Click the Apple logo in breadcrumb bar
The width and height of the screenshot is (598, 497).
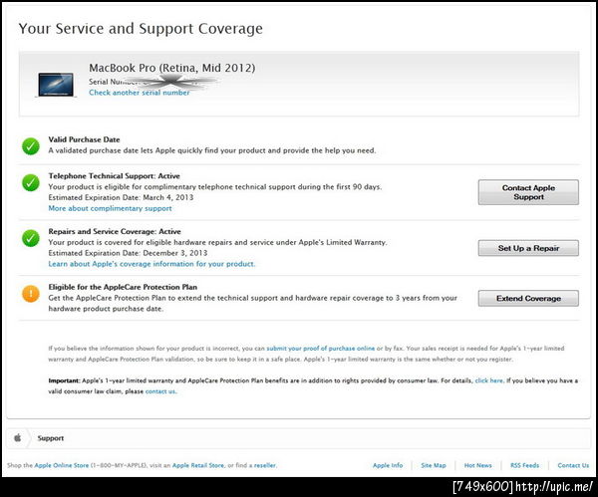(18, 438)
